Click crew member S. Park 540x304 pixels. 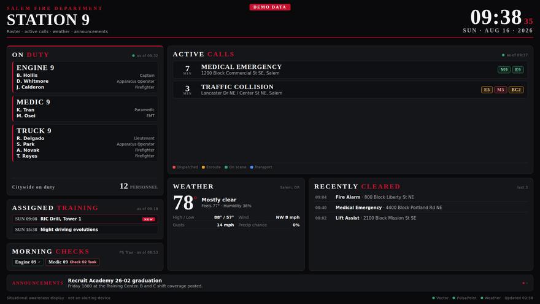[26, 144]
